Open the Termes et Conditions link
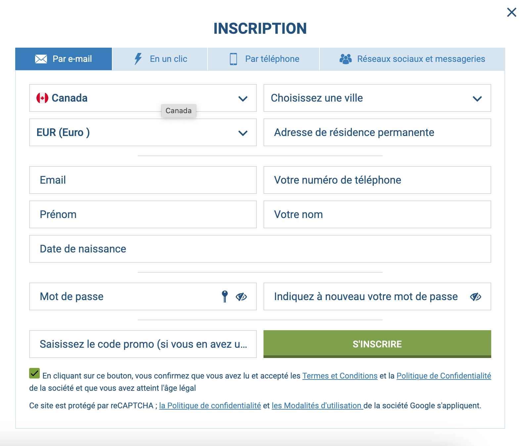Image resolution: width=523 pixels, height=446 pixels. [340, 376]
